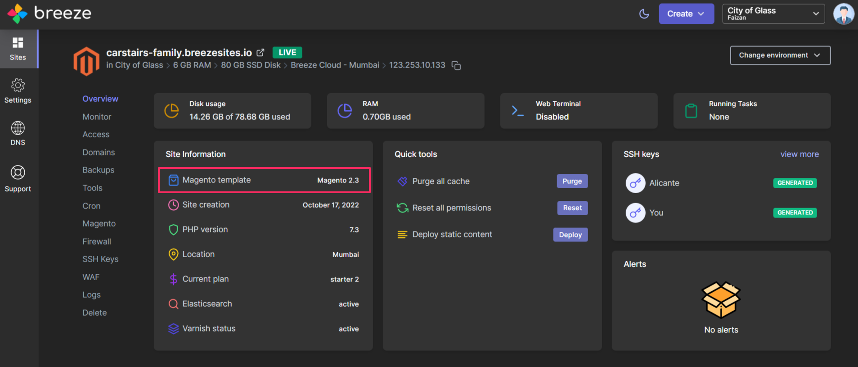Viewport: 858px width, 367px height.
Task: Click the site title carstairs-family.breezesites.io
Action: 179,53
